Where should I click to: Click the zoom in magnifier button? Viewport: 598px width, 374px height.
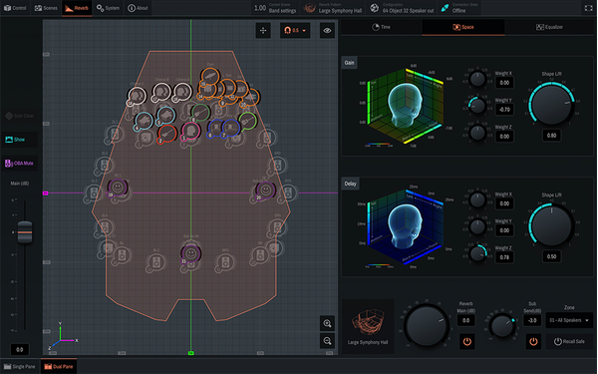(327, 323)
